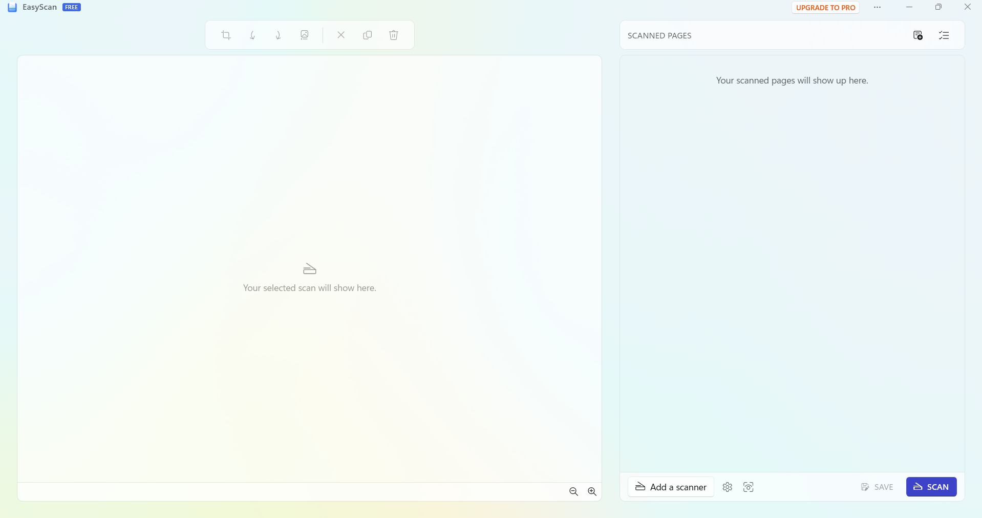Click the UPGRADE TO PRO link
The height and width of the screenshot is (518, 982).
tap(825, 8)
